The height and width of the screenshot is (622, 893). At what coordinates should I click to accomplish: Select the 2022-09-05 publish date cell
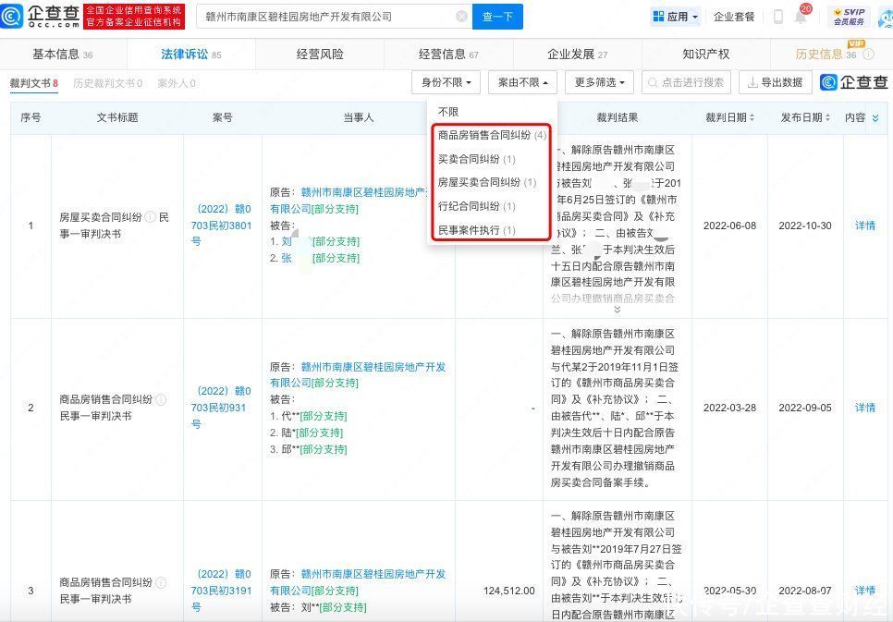[805, 408]
